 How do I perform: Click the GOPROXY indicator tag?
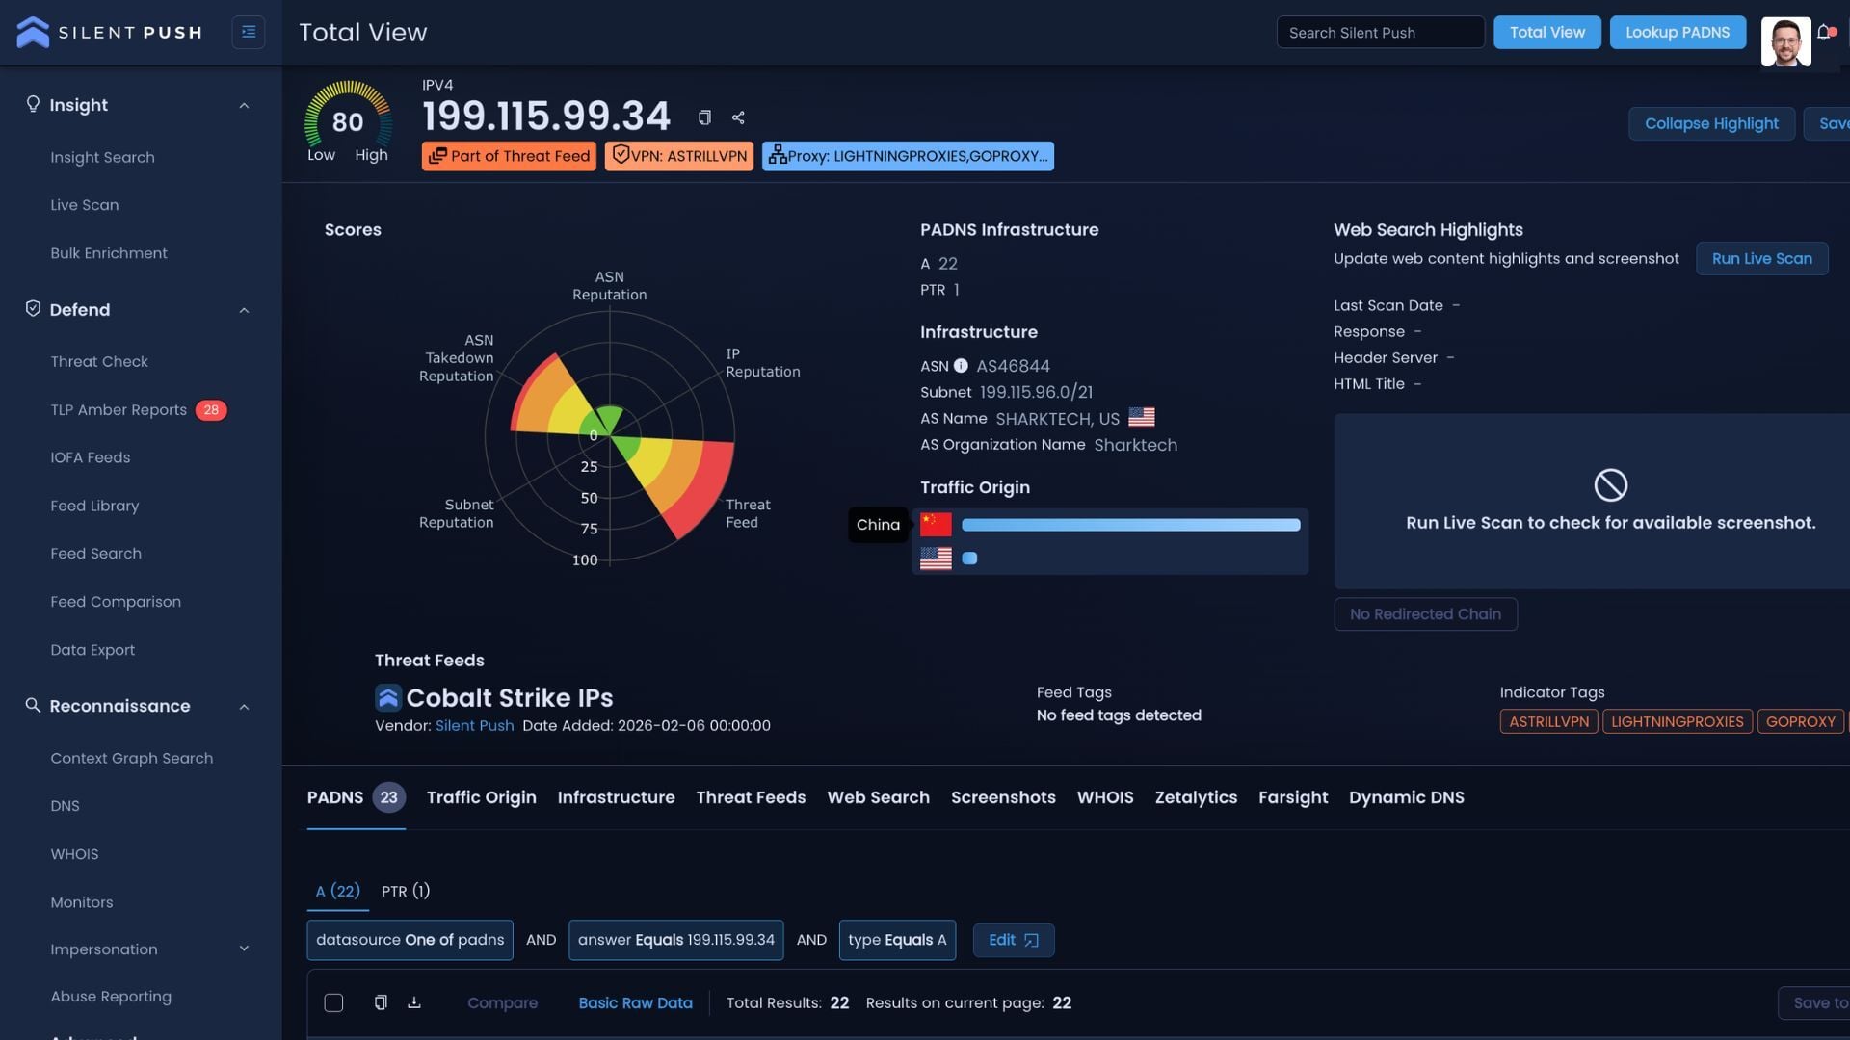pos(1800,721)
